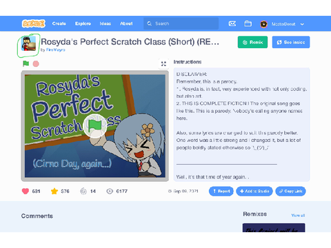Open the messages envelope icon
The height and width of the screenshot is (248, 331).
[232, 23]
